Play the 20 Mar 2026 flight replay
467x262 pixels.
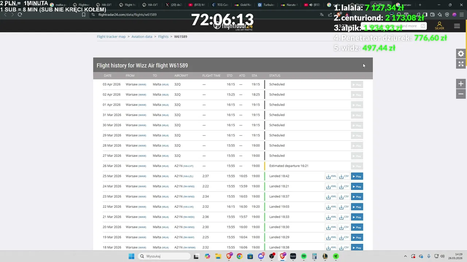(357, 227)
